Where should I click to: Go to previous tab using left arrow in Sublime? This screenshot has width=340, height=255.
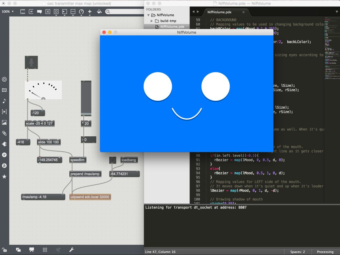click(x=193, y=12)
